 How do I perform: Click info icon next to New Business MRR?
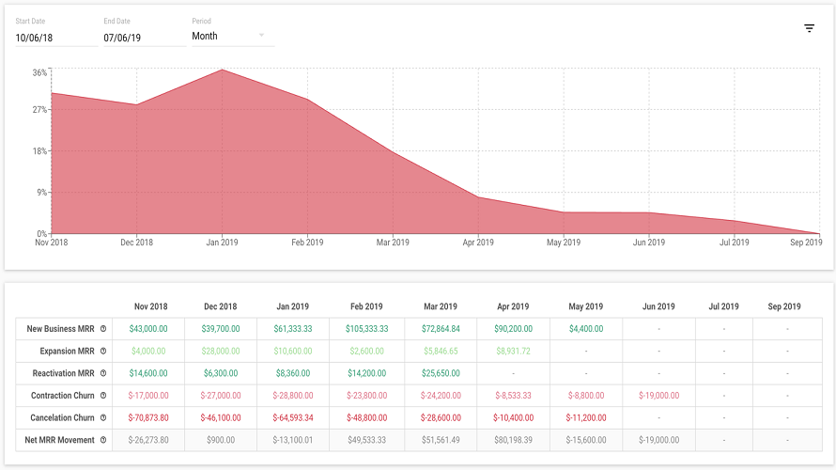[103, 329]
